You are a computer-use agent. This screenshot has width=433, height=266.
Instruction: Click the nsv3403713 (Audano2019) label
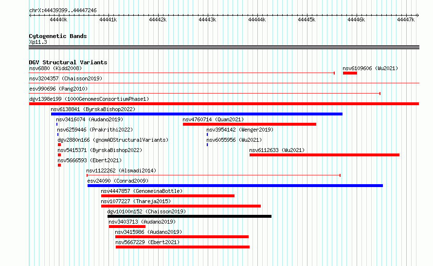pos(142,222)
